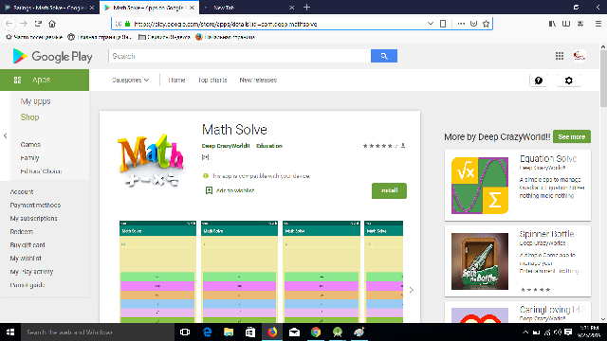Image resolution: width=607 pixels, height=341 pixels.
Task: Click the blue search magnifier button
Action: pyautogui.click(x=383, y=56)
